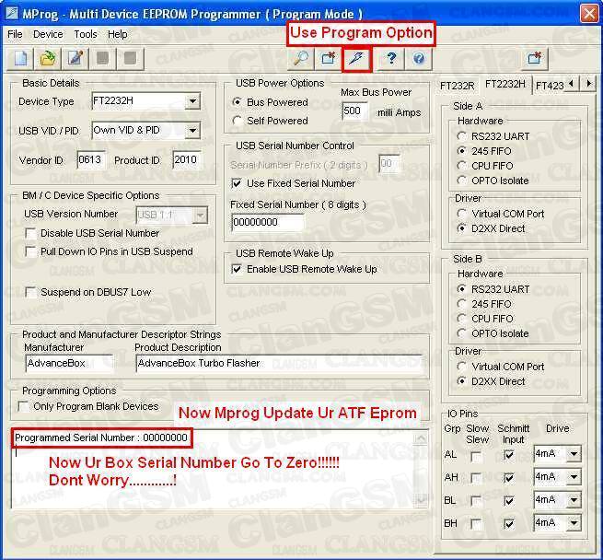603x560 pixels.
Task: Close the MProg window
Action: click(x=589, y=14)
